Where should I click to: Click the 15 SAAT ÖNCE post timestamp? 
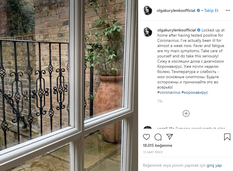click(x=153, y=152)
